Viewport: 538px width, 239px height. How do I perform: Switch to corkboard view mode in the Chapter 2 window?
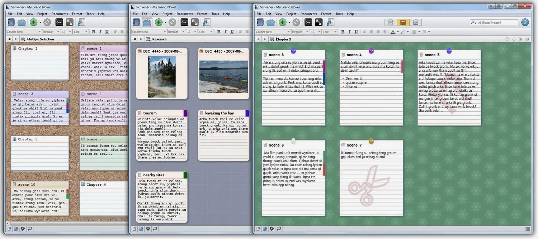[403, 22]
